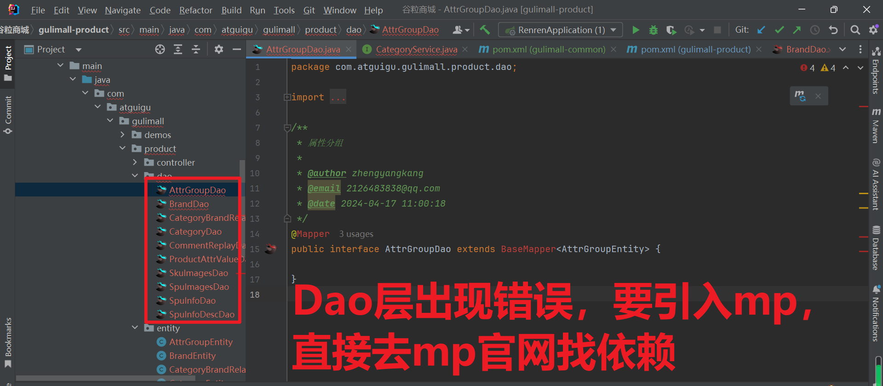This screenshot has height=386, width=883.
Task: Open the AI Assistant tool window
Action: pyautogui.click(x=876, y=184)
